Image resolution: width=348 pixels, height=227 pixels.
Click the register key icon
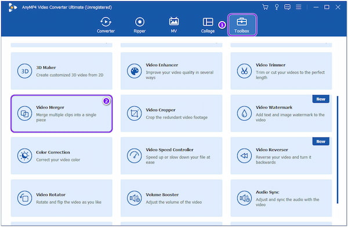[277, 7]
